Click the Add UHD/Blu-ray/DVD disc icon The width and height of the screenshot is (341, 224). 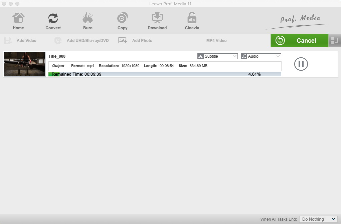58,40
